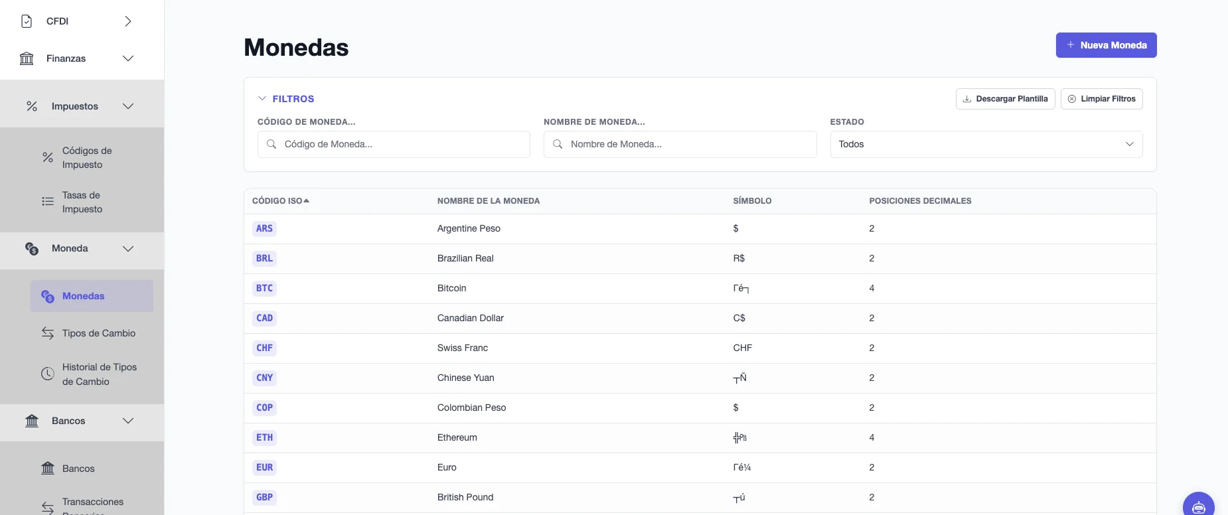
Task: Open the CAD currency code link
Action: coord(264,318)
